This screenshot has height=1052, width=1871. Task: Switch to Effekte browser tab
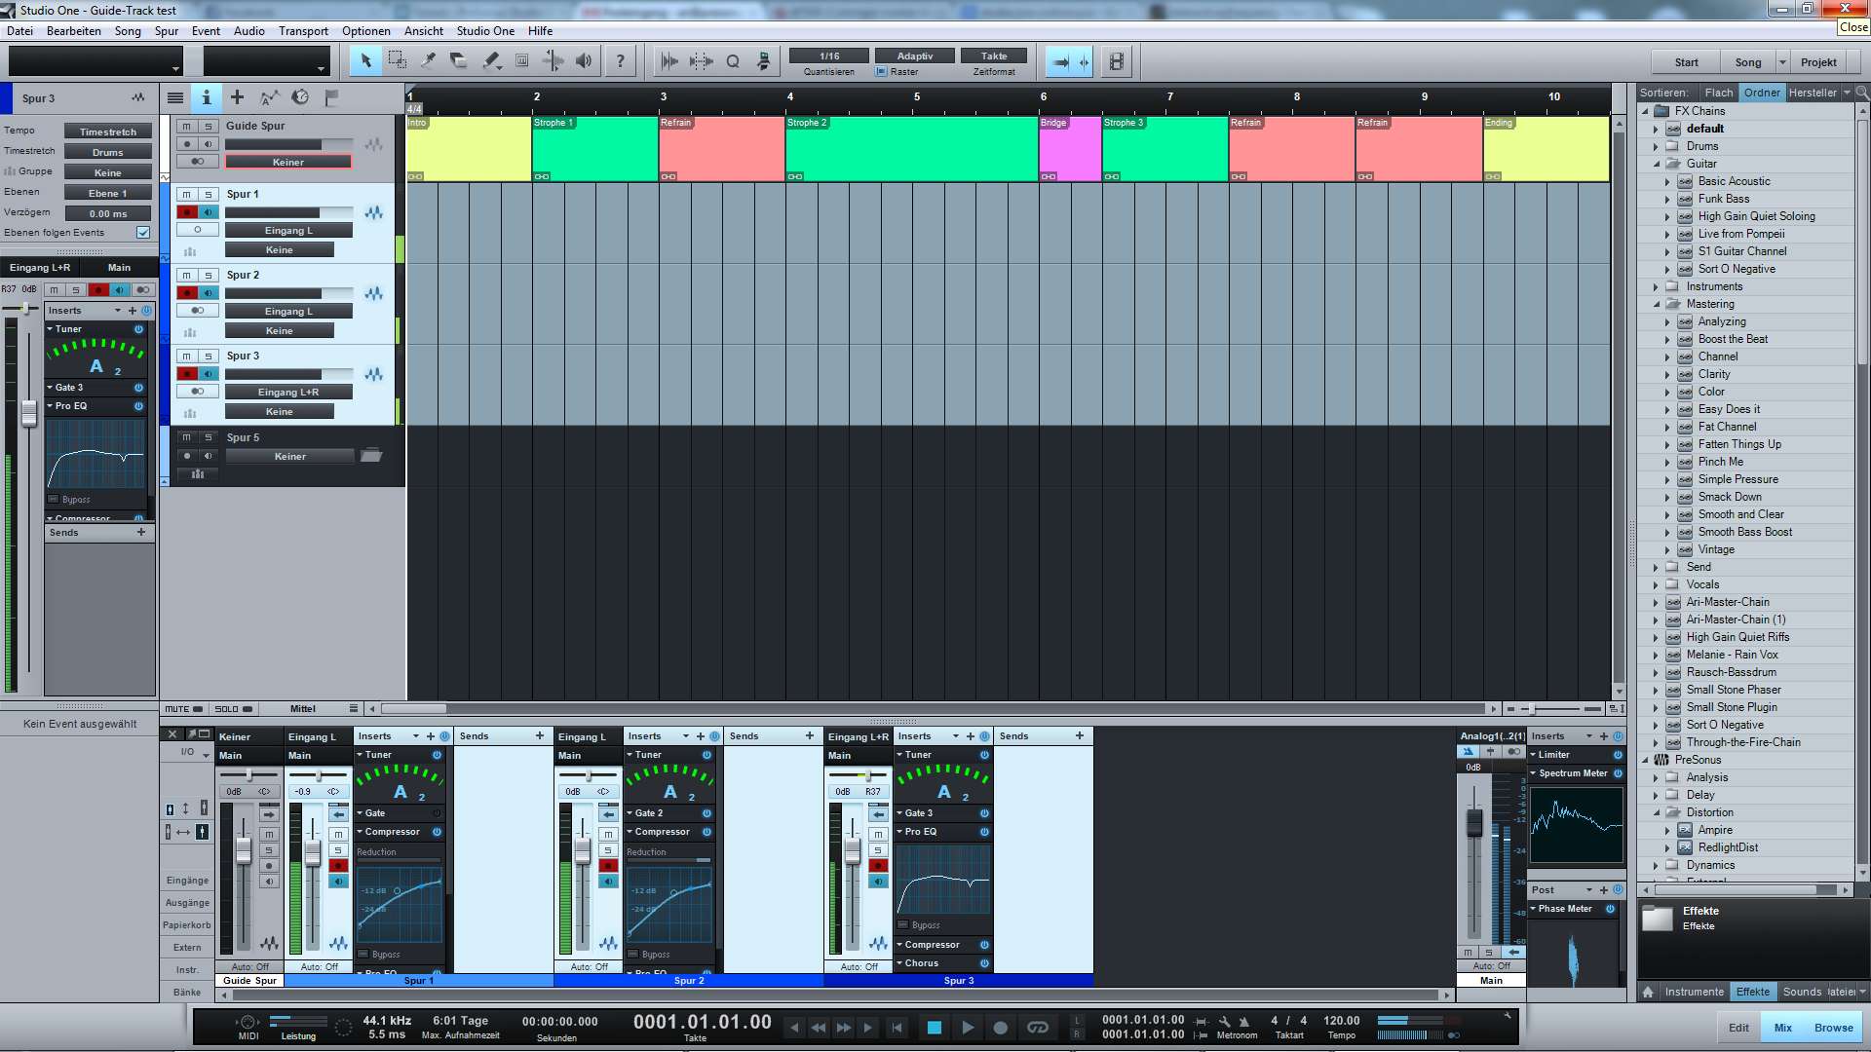point(1752,992)
